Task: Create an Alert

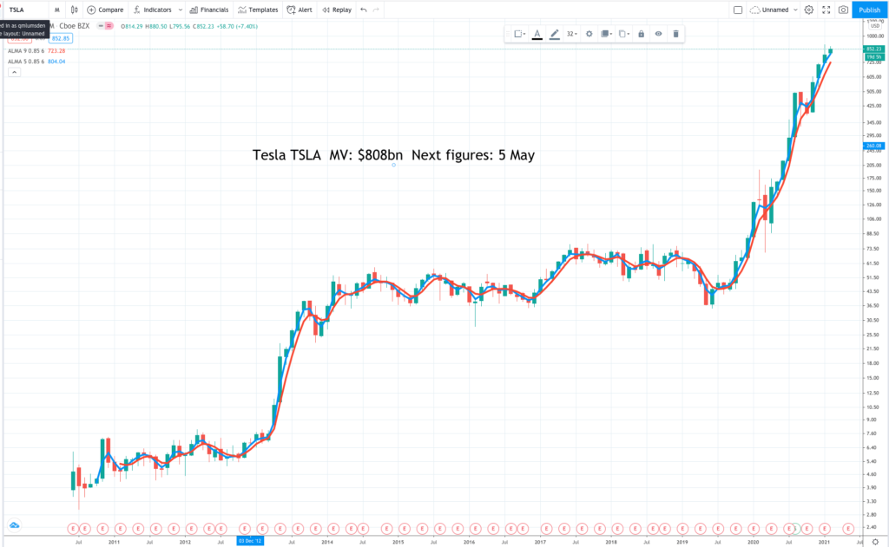Action: click(x=300, y=10)
